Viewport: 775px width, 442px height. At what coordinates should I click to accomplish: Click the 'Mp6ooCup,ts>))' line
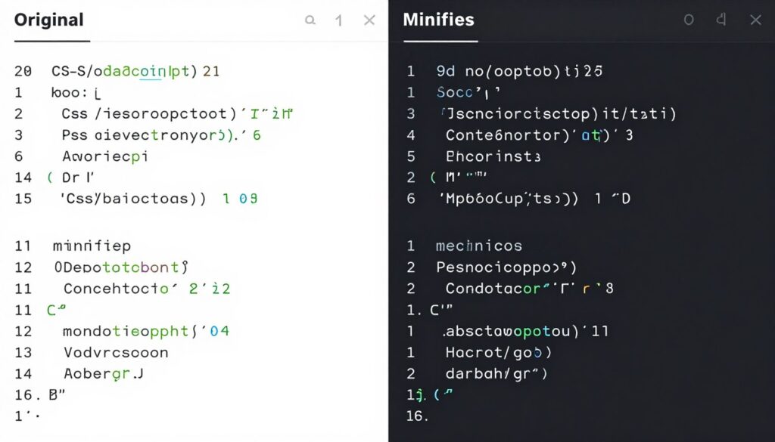click(x=534, y=198)
